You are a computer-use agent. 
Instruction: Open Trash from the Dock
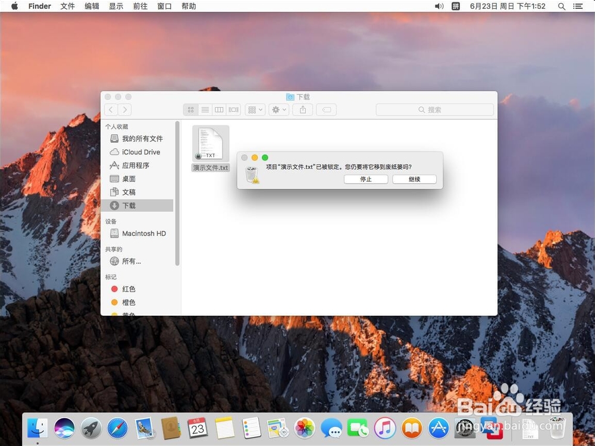click(557, 428)
